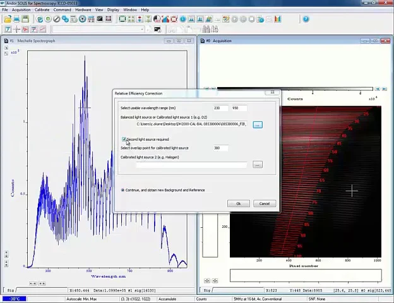394x303 pixels.
Task: Toggle the Second light source required checkbox
Action: click(124, 140)
